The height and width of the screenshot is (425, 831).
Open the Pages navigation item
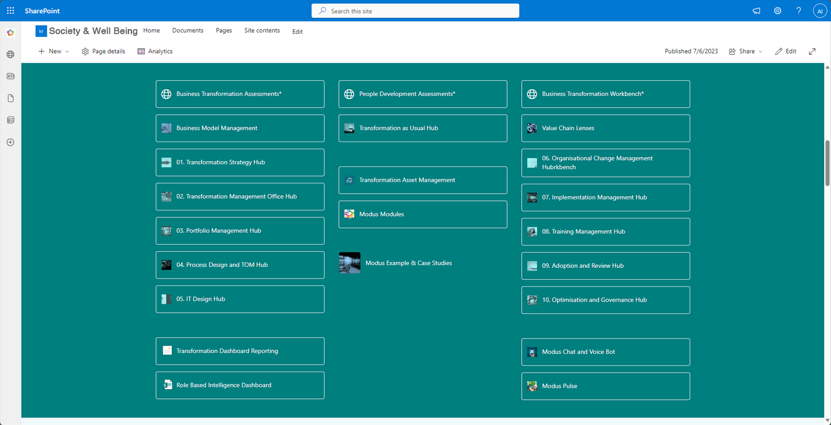tap(224, 30)
